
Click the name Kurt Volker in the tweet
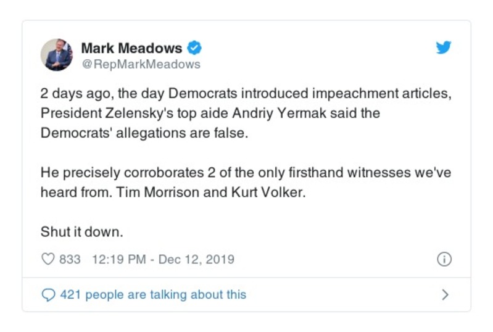tap(268, 191)
